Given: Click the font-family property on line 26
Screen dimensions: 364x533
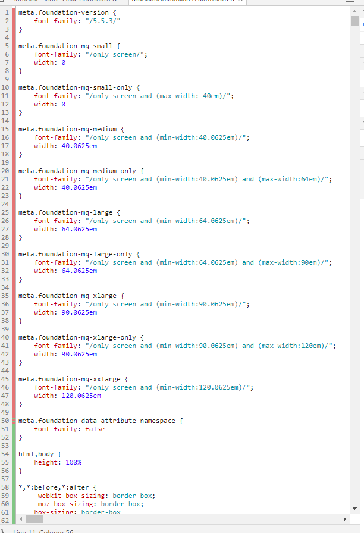Looking at the screenshot, I should click(x=56, y=221).
